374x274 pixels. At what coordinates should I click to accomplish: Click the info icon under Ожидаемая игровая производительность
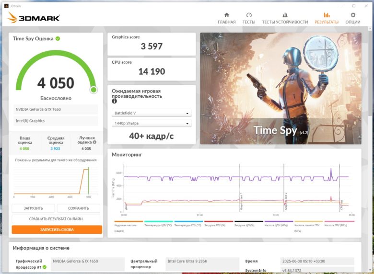[114, 101]
